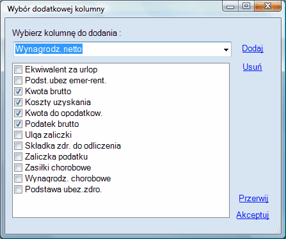Click the Usuń link
The height and width of the screenshot is (239, 286).
[x=252, y=67]
